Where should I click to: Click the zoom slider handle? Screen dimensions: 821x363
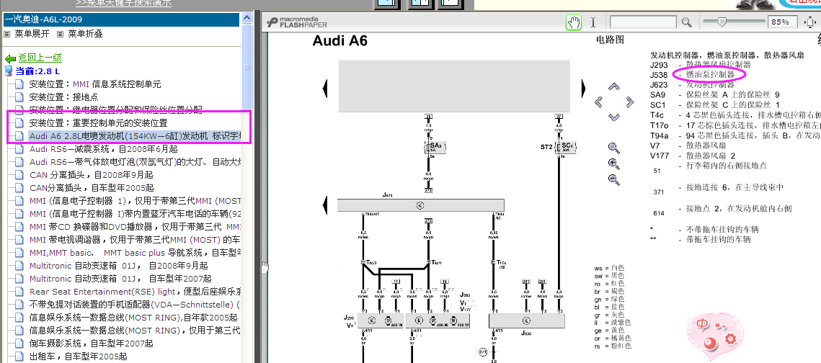pyautogui.click(x=722, y=22)
